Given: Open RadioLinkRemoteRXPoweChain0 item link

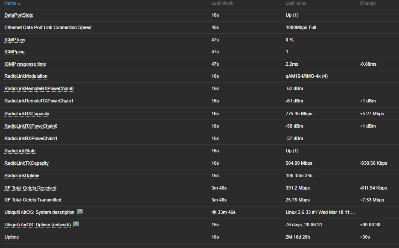Looking at the screenshot, I should (x=39, y=88).
